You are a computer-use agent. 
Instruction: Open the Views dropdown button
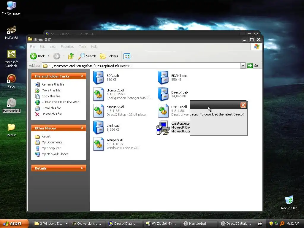click(x=128, y=56)
